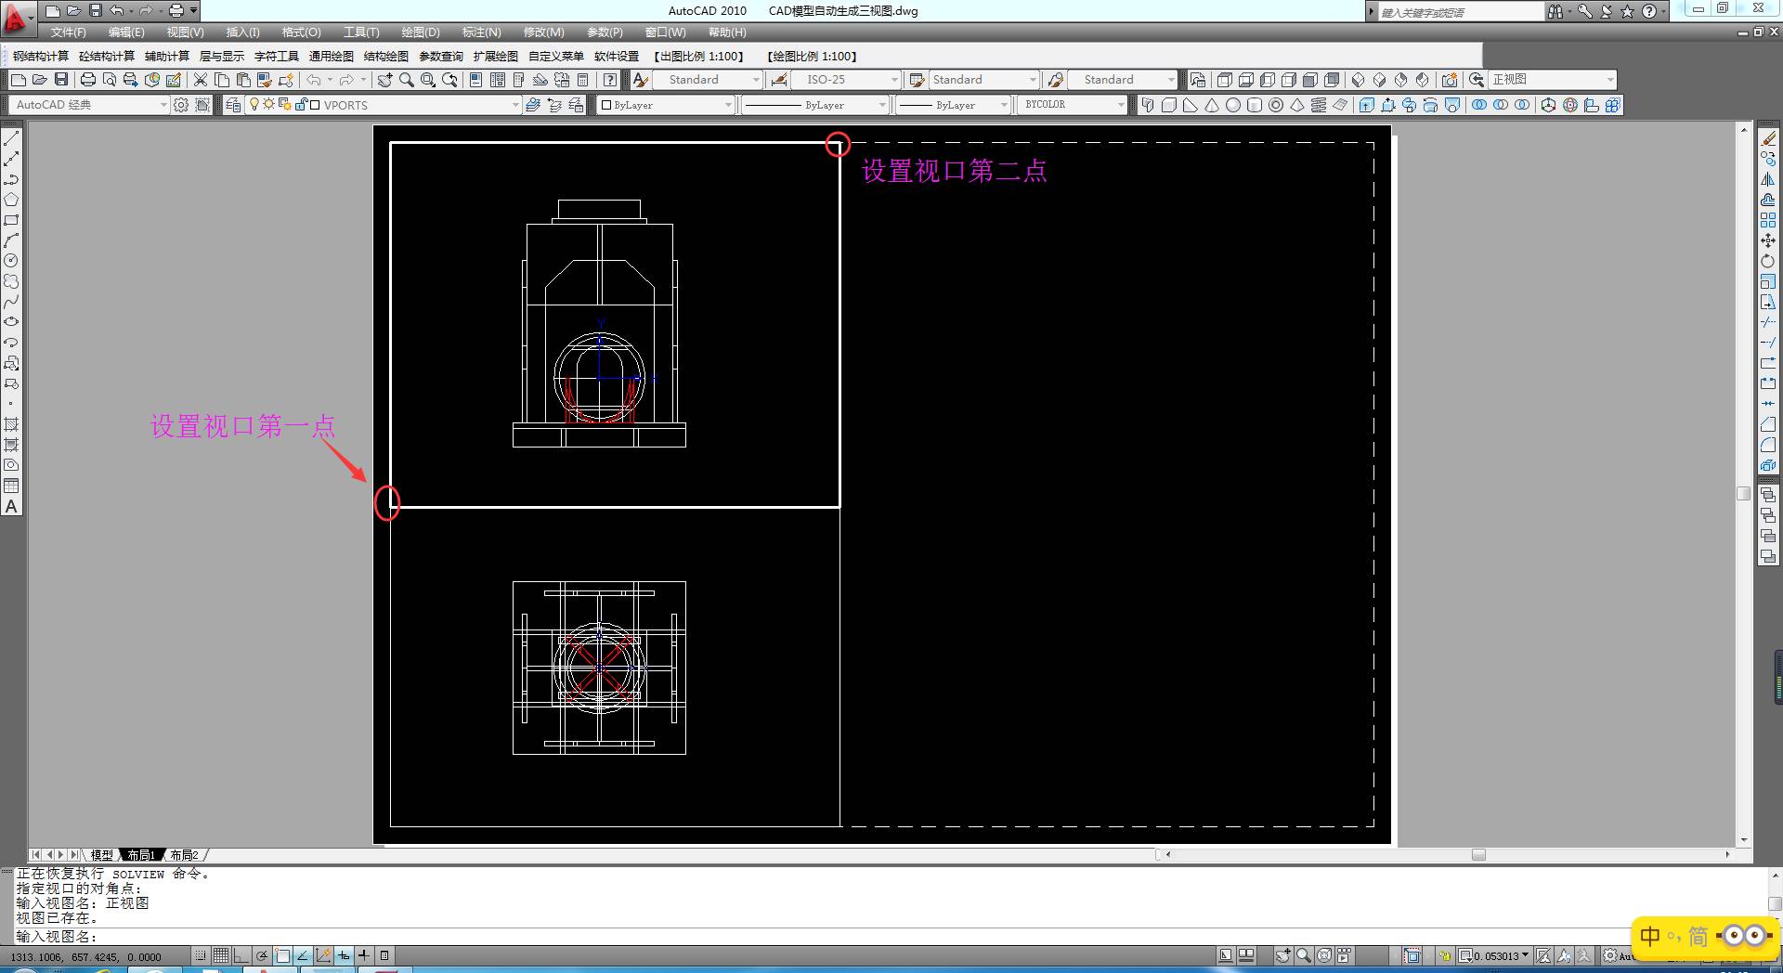Open the 视图(V) menu
Screen dimensions: 1783x973
pos(186,32)
